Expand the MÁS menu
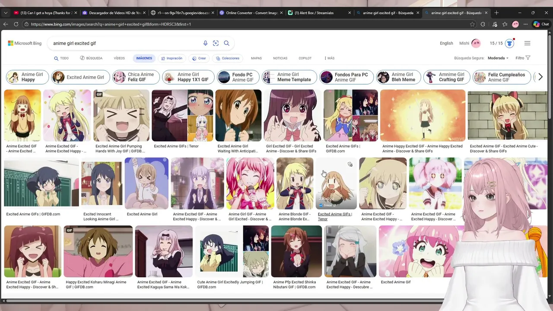The image size is (553, 311). tap(329, 58)
